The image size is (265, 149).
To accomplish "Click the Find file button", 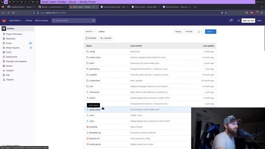I will tap(189, 31).
